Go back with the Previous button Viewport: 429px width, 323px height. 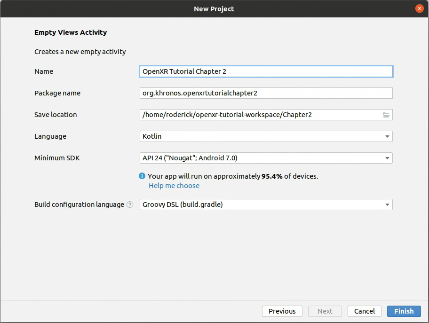tap(282, 311)
